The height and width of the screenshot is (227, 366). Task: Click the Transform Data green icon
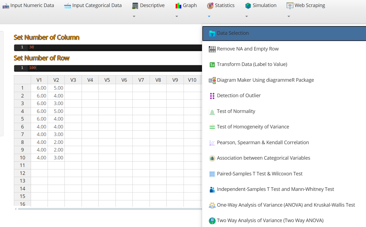click(x=212, y=65)
